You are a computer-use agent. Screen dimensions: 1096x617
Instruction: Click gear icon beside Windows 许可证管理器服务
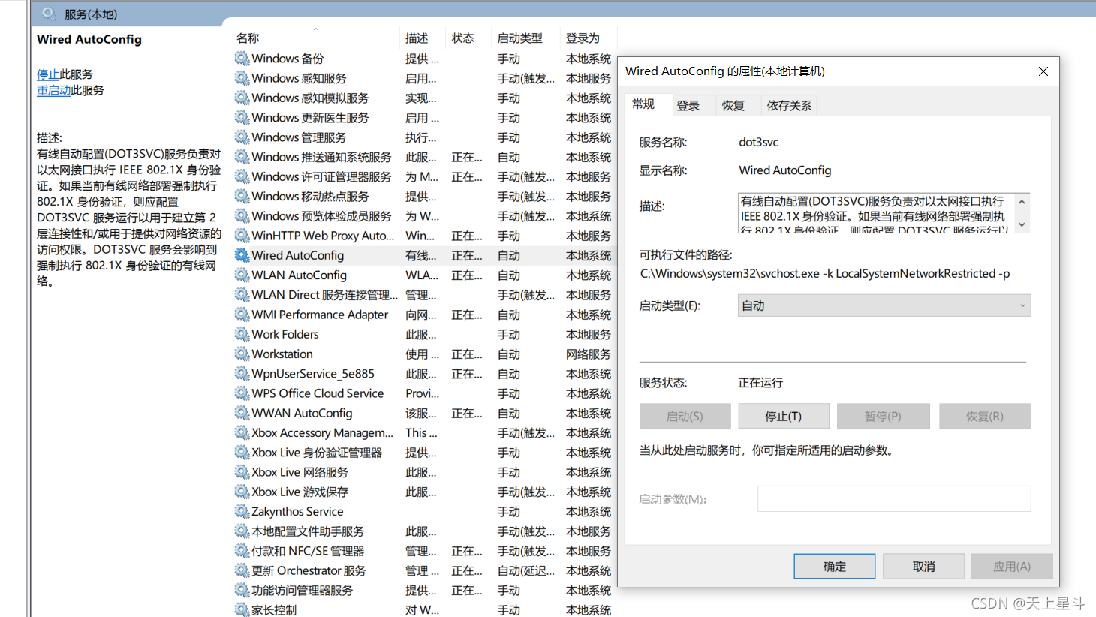point(242,176)
